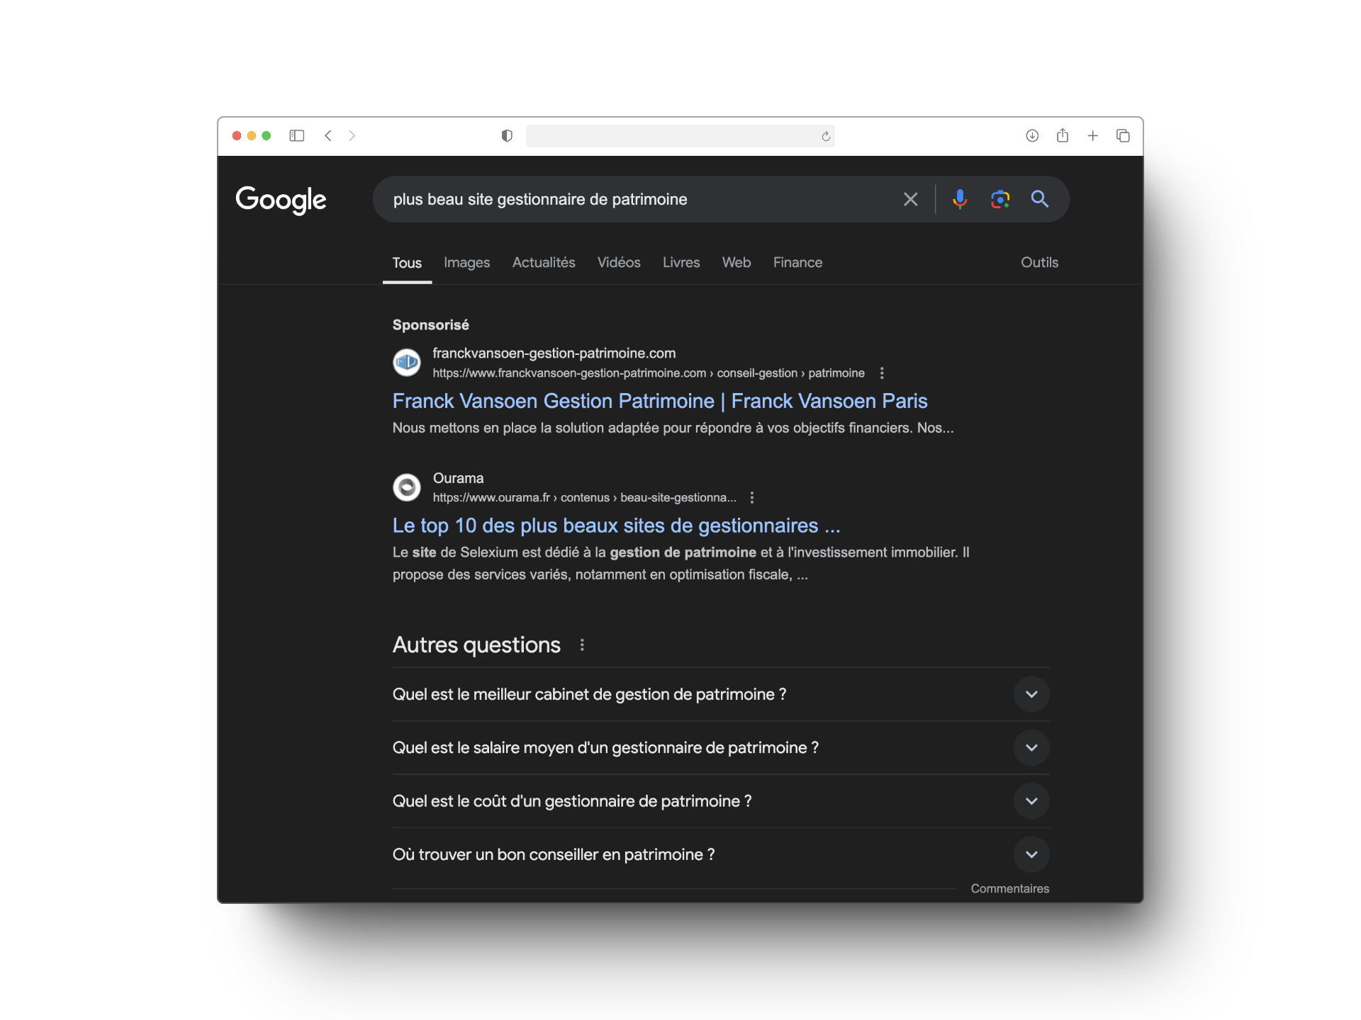Clear the search query with X

click(911, 199)
